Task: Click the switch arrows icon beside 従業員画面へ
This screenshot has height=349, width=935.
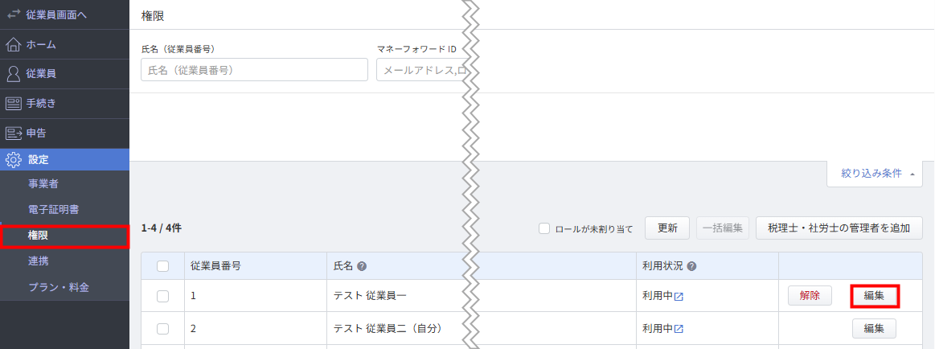Action: pos(13,14)
